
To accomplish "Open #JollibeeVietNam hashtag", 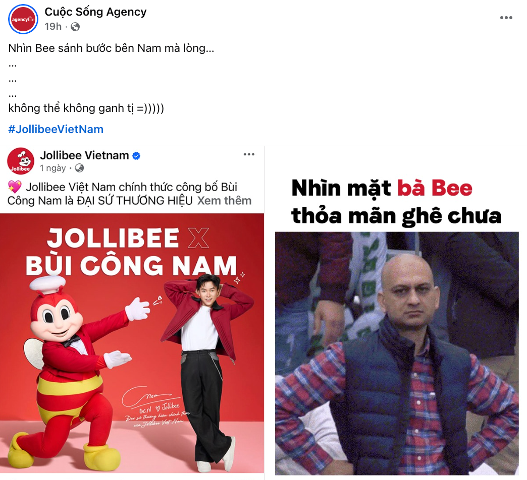I will pos(56,129).
